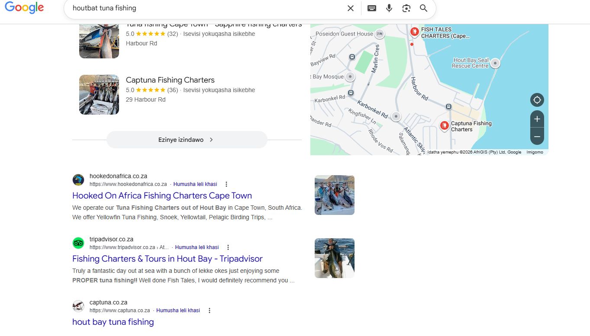This screenshot has height=336, width=590.
Task: Click the grey marker on Karbonkel Rd
Action: point(396,116)
